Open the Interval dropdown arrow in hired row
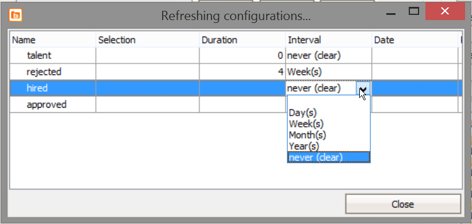The width and height of the screenshot is (472, 224). pos(363,88)
